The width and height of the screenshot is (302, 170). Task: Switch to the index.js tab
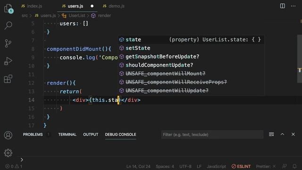tap(32, 6)
